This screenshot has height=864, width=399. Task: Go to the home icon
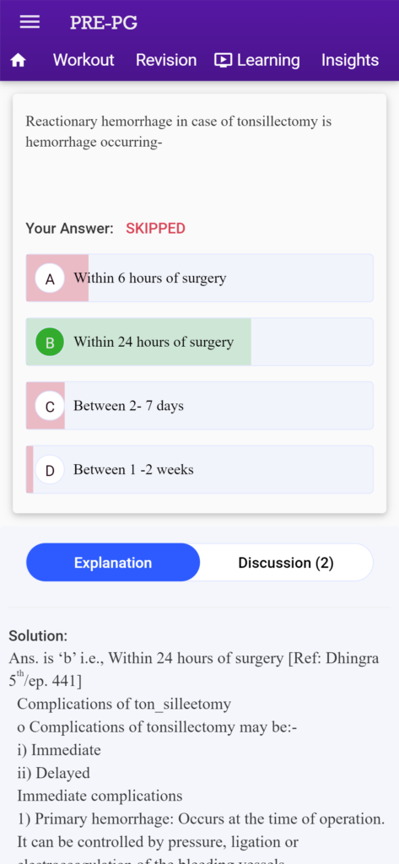coord(19,61)
